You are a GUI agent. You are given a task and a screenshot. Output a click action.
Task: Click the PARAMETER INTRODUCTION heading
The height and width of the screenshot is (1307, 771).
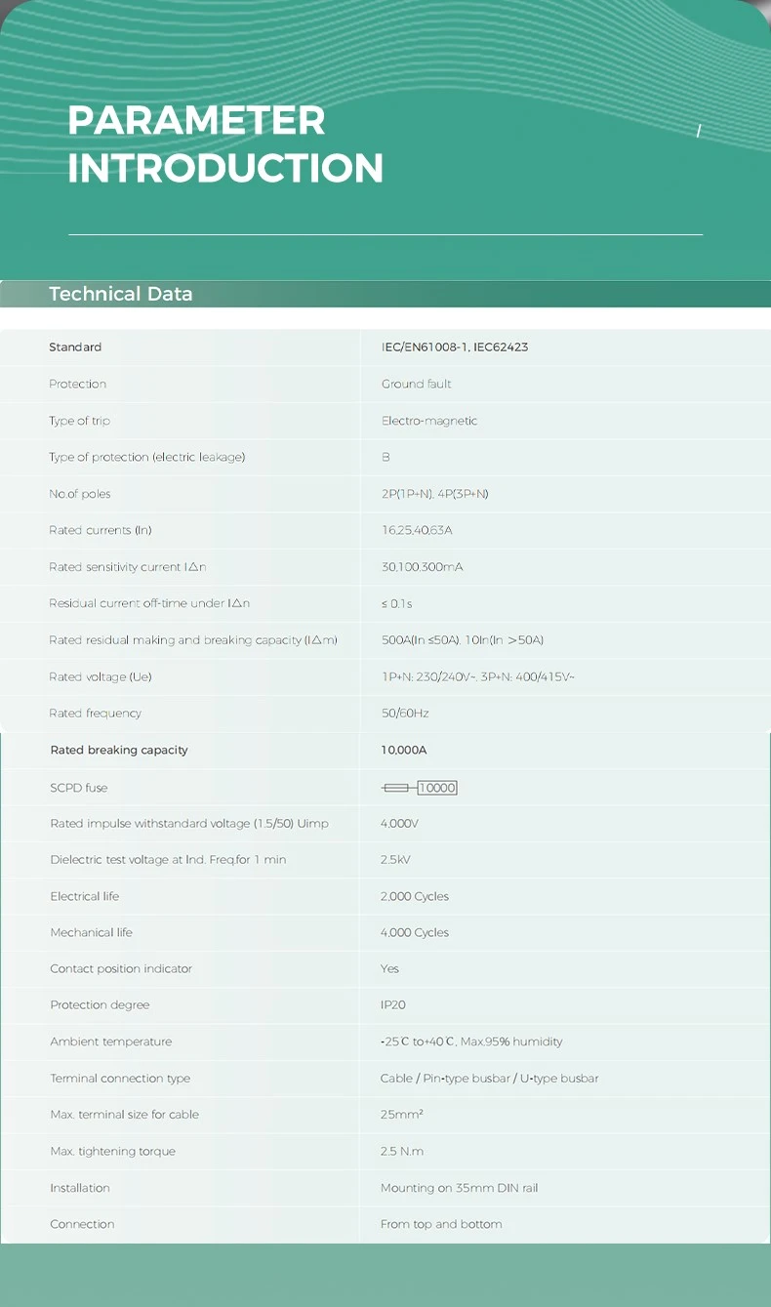coord(225,144)
